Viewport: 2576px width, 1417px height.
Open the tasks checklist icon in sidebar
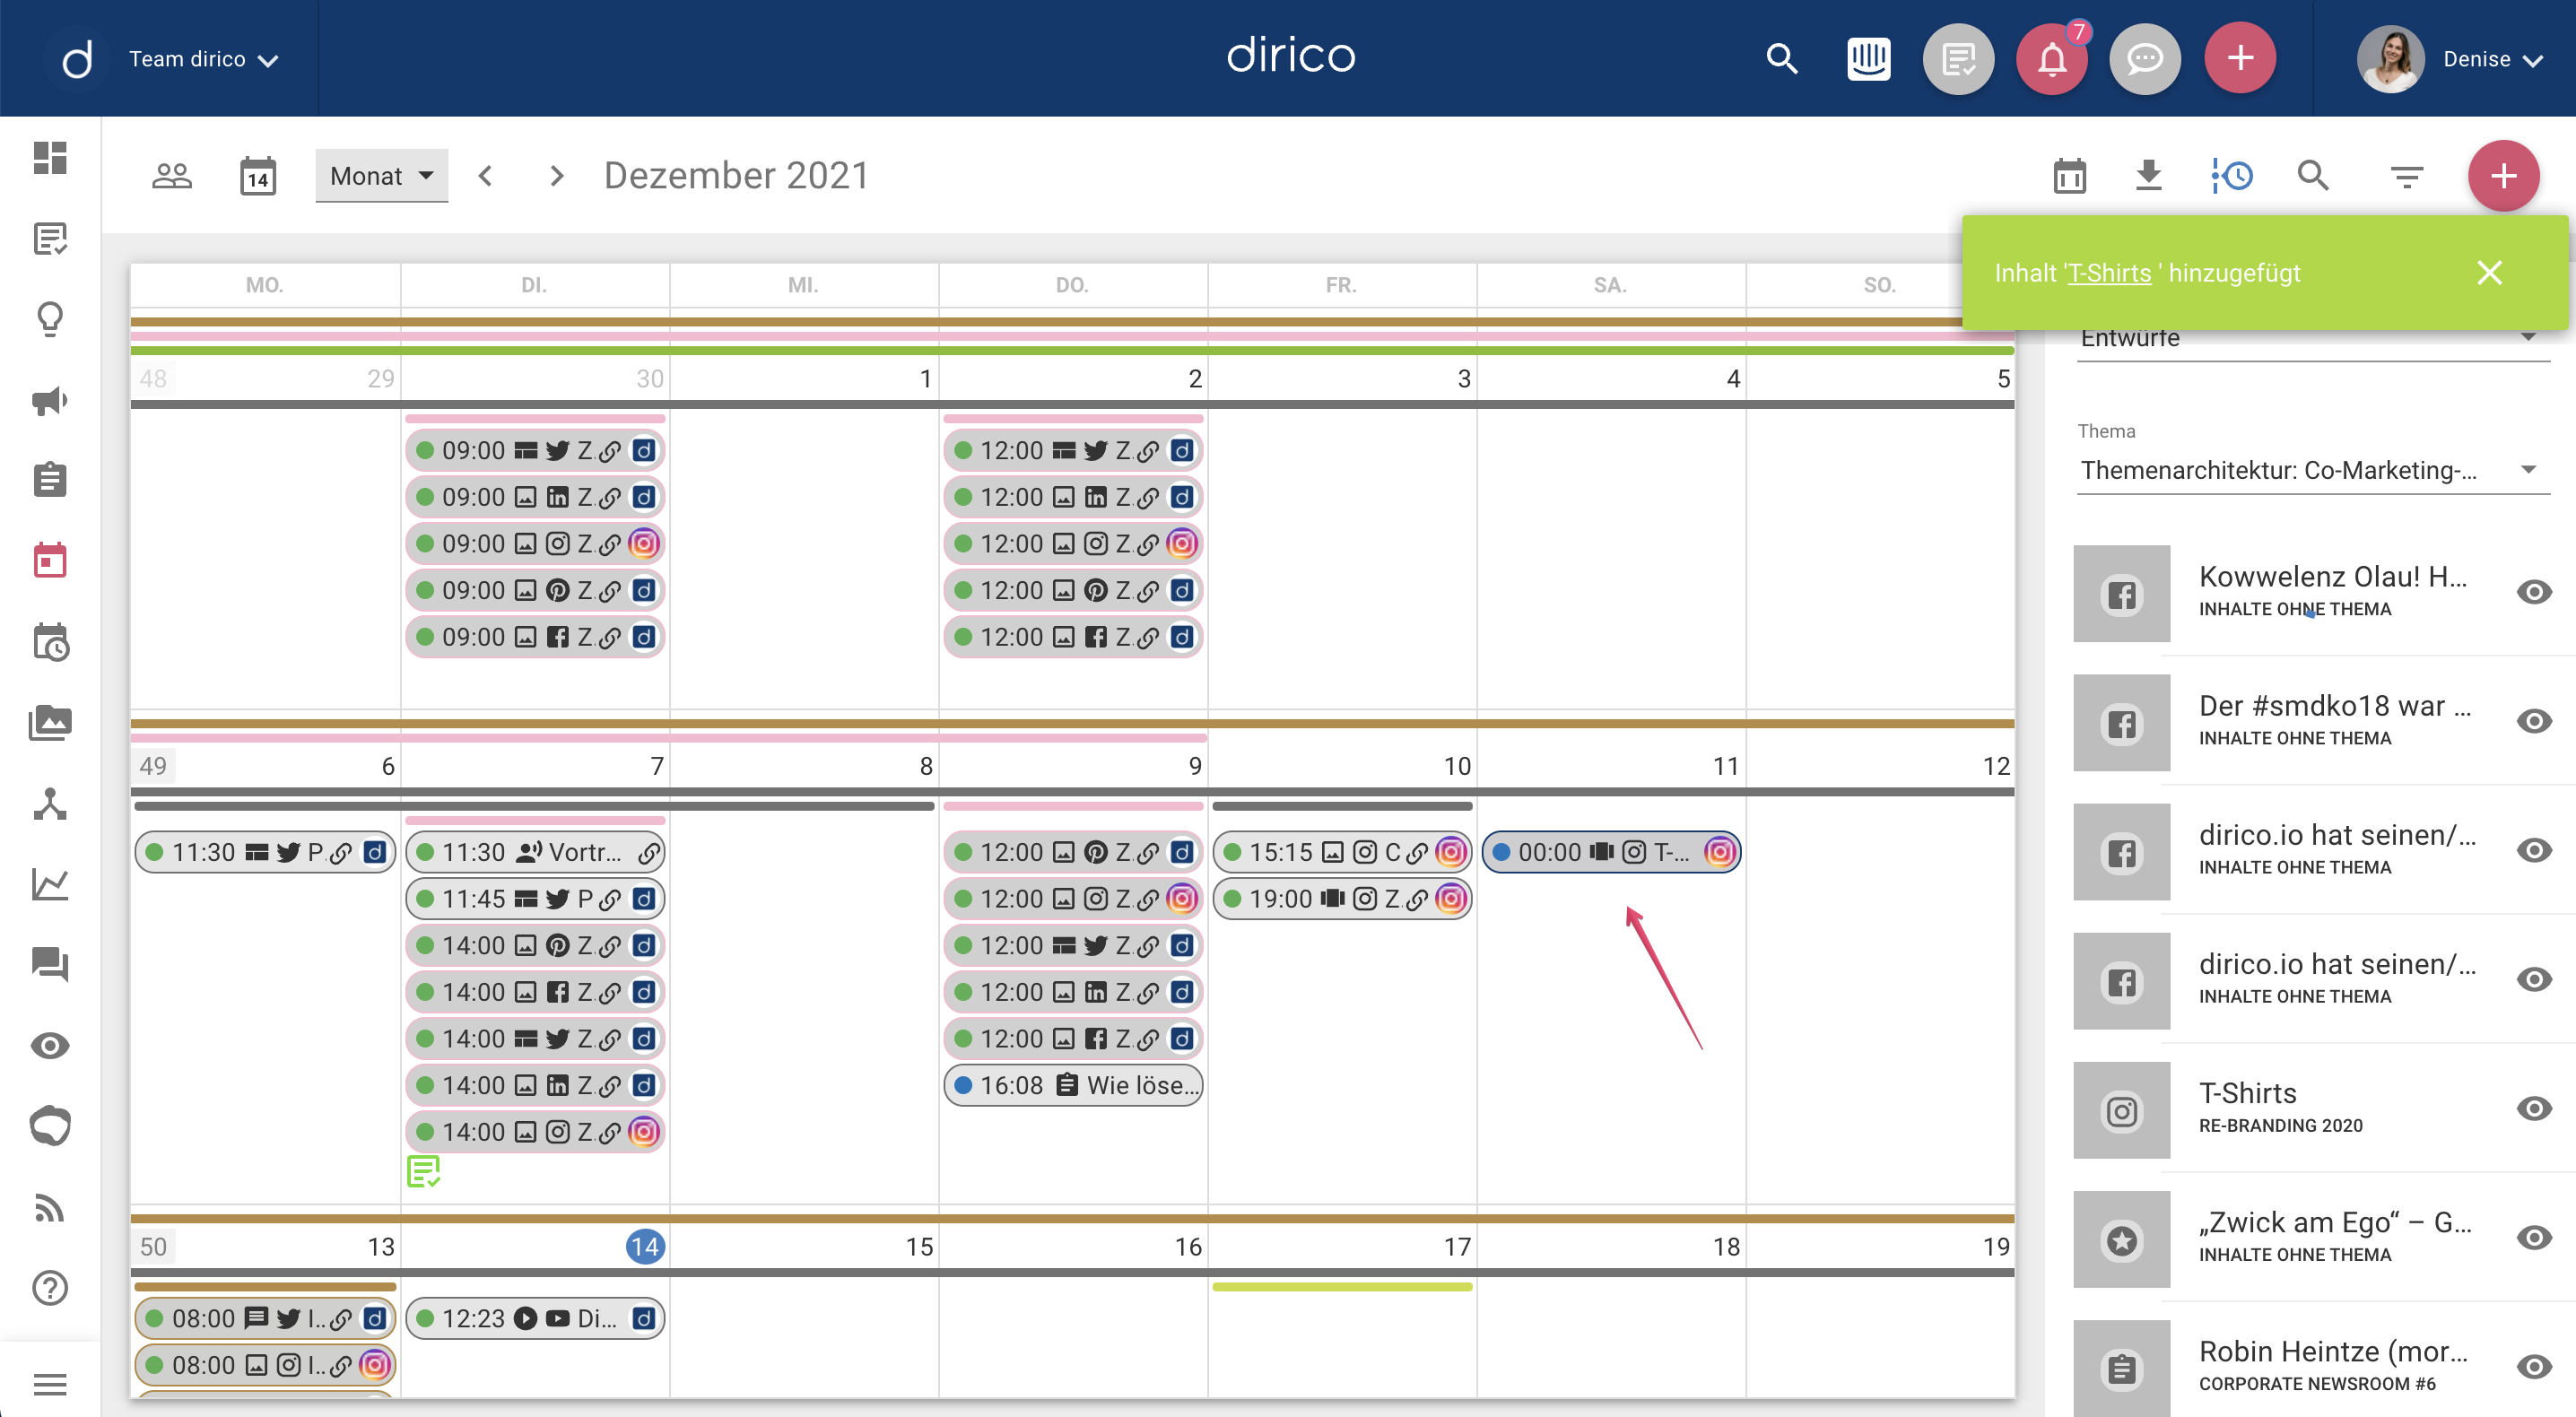(50, 239)
